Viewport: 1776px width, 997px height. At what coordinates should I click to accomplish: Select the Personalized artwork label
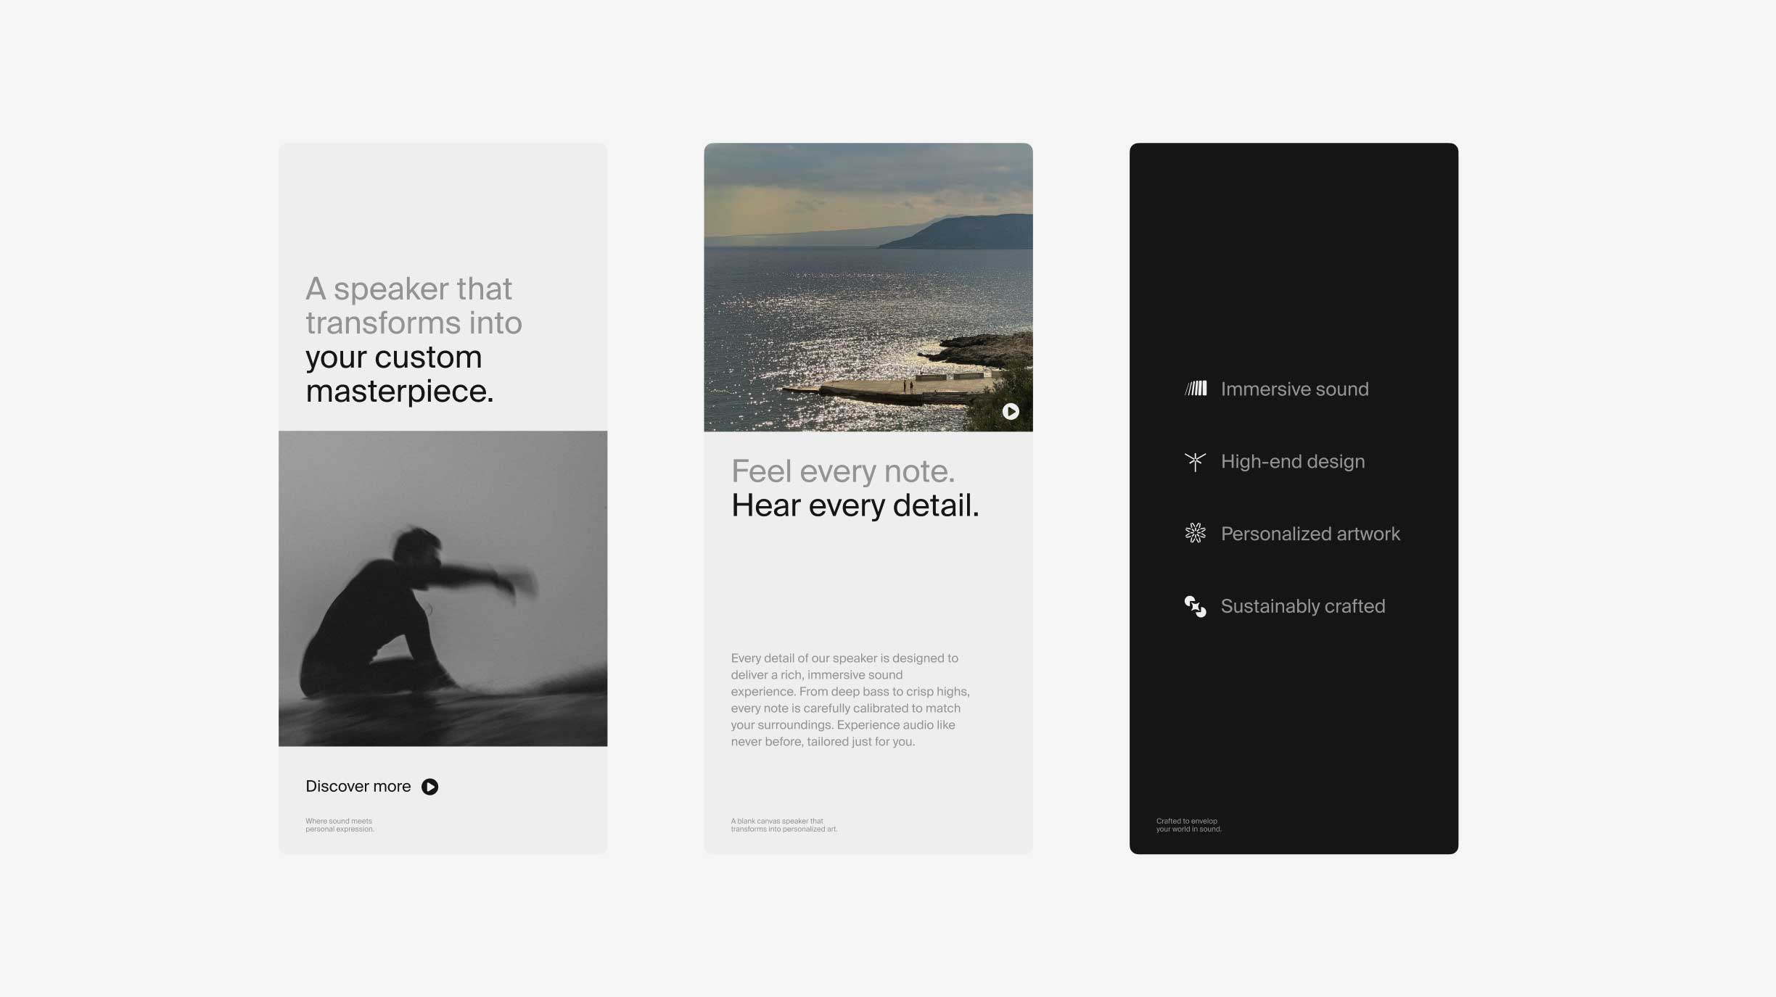coord(1310,534)
